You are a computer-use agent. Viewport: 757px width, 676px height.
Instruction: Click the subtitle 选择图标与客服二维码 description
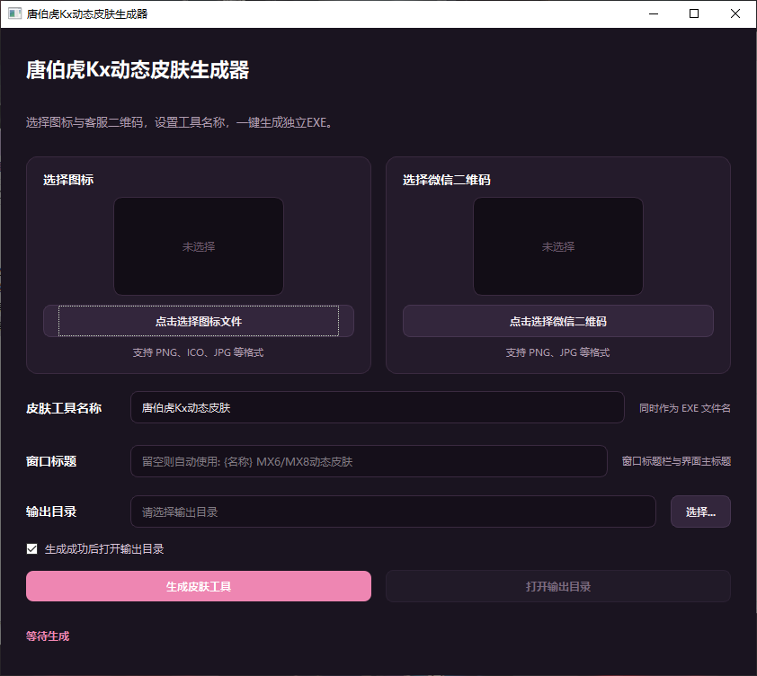[180, 122]
